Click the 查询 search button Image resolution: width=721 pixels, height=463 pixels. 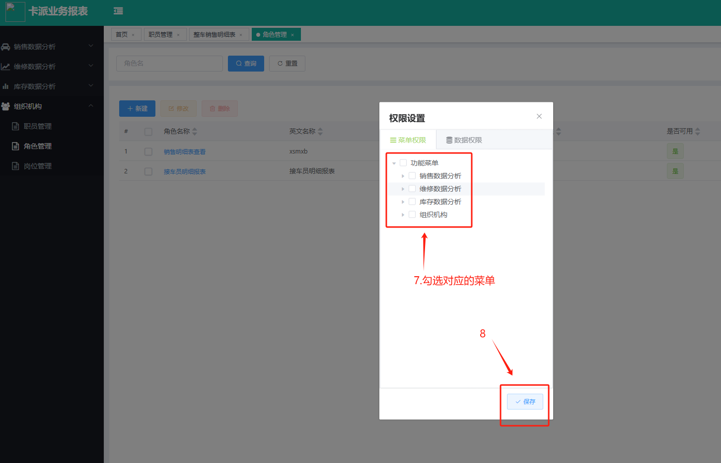(246, 64)
